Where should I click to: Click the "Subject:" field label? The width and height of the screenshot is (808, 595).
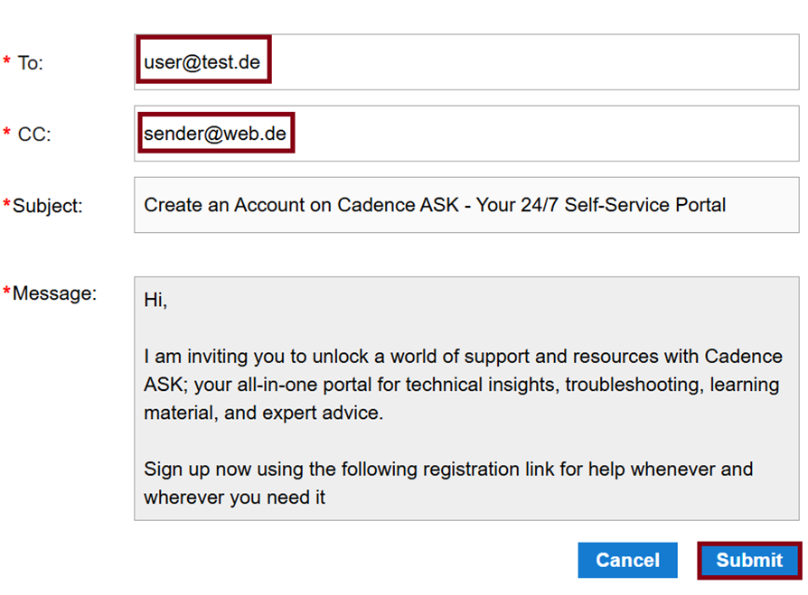click(47, 206)
